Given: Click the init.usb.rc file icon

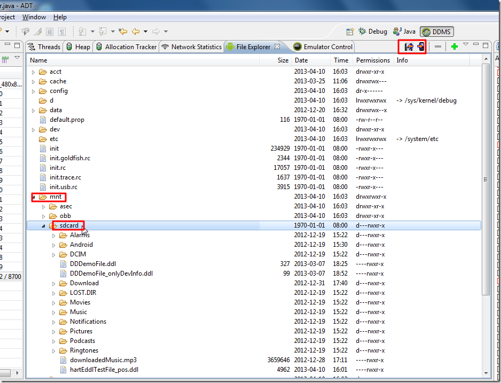Looking at the screenshot, I should coord(43,187).
